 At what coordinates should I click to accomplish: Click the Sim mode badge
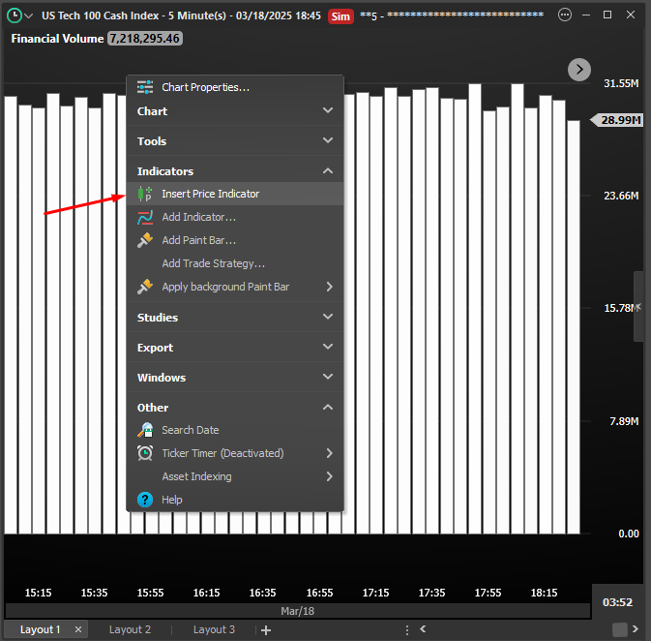340,16
